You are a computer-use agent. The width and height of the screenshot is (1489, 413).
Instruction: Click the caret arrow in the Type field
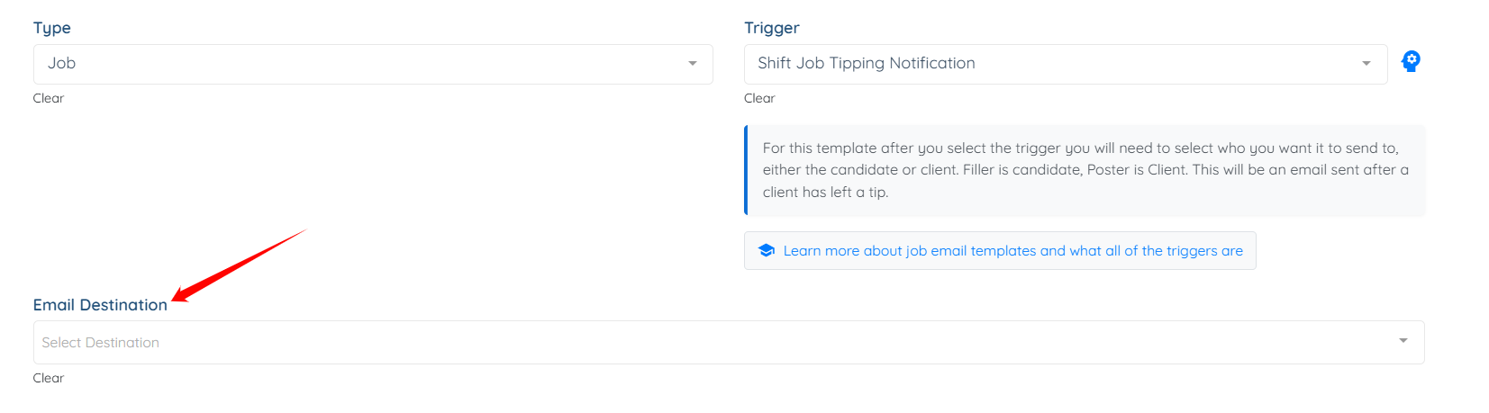pos(693,63)
